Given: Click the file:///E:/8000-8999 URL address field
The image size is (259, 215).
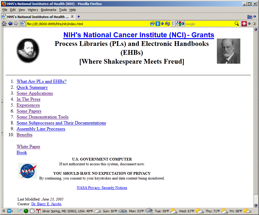Looking at the screenshot, I should (x=88, y=24).
